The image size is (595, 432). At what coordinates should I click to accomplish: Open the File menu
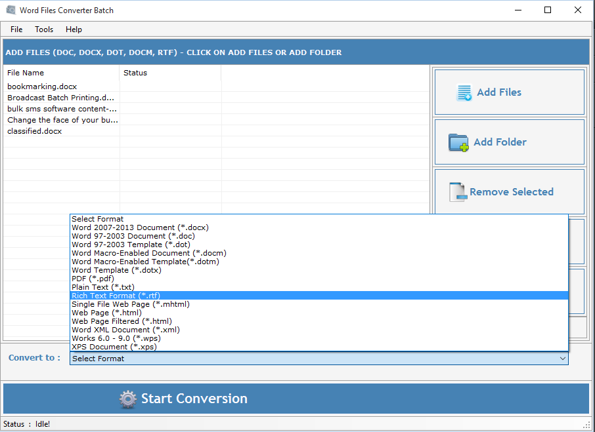pos(16,29)
